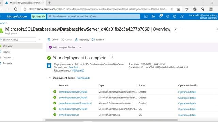Click the zoom magnifier icon in address bar

click(172, 9)
